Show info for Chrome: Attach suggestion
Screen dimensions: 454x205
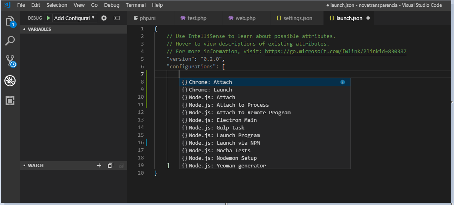coord(342,82)
